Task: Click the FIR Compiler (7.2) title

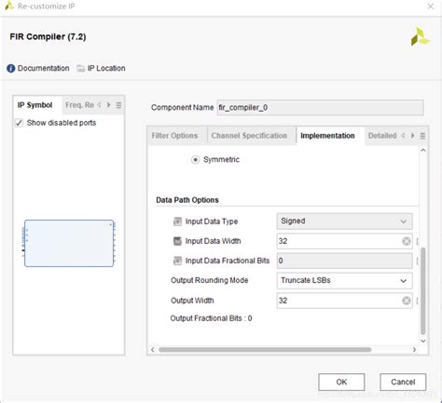Action: (48, 36)
